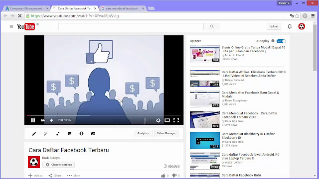
Task: Pause the video playback
Action: click(33, 120)
